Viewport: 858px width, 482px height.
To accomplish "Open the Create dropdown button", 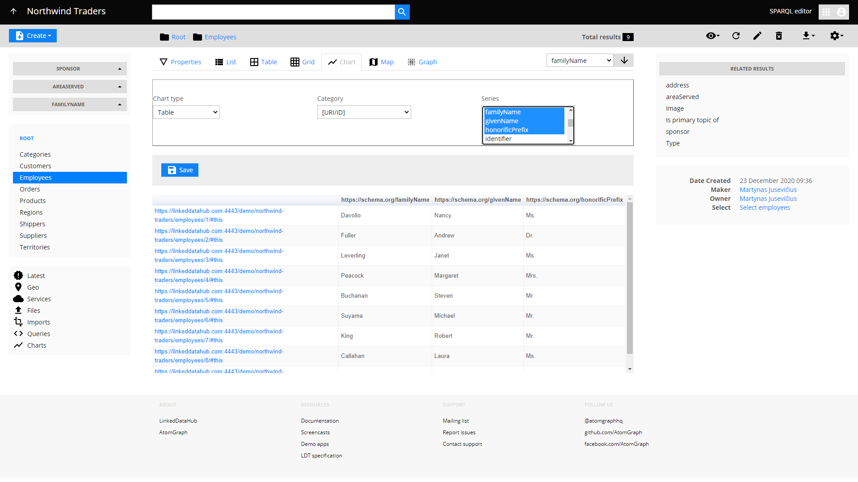I will point(33,36).
